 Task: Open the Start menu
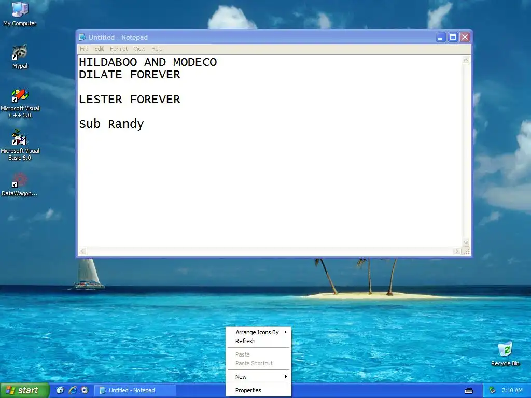24,390
